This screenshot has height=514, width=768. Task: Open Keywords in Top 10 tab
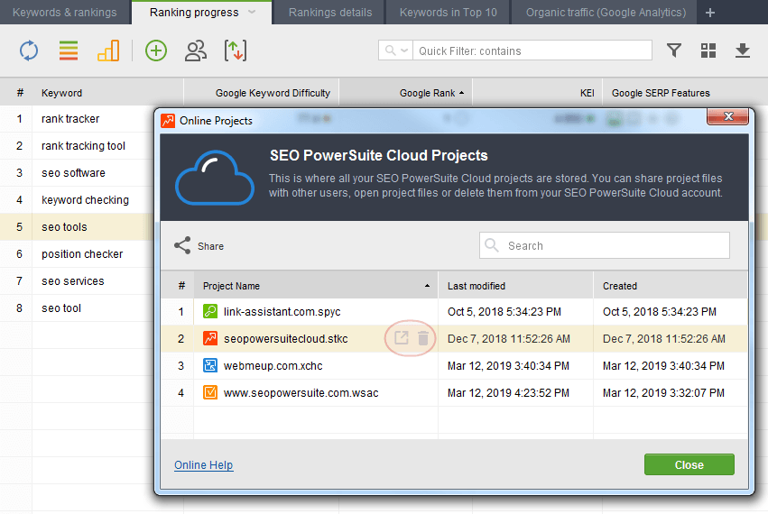(x=449, y=13)
